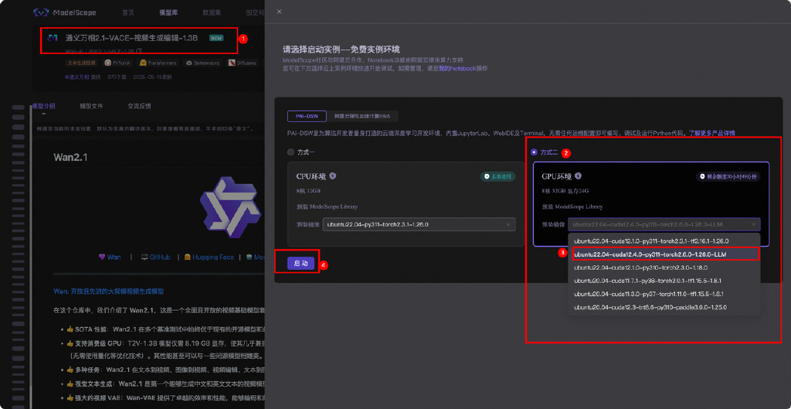Click the model title 通义万相2.1-VACE-视频生成编辑-1.3B
This screenshot has height=409, width=791.
click(x=131, y=38)
